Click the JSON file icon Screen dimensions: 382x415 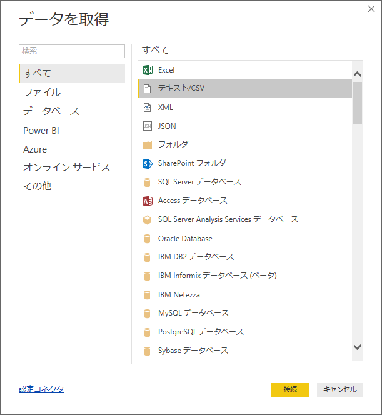coord(148,126)
